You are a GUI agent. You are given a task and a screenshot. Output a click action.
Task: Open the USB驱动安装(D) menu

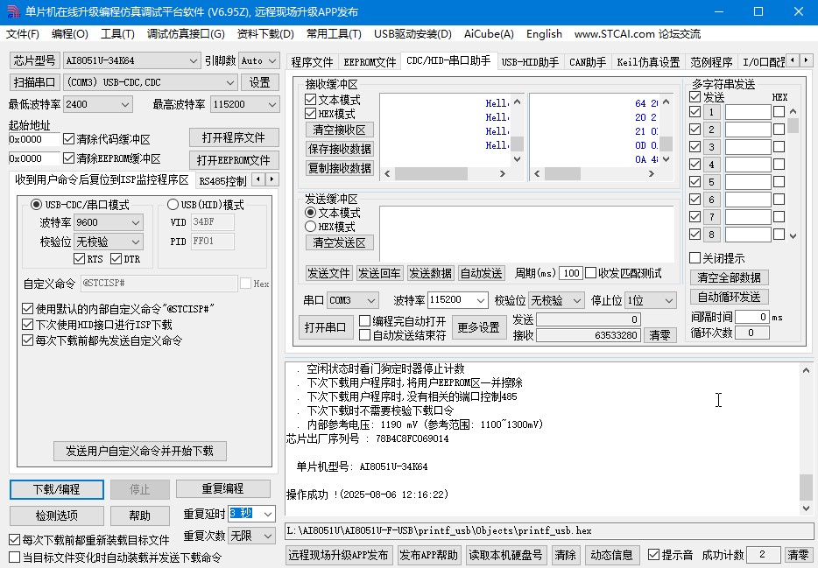coord(413,34)
